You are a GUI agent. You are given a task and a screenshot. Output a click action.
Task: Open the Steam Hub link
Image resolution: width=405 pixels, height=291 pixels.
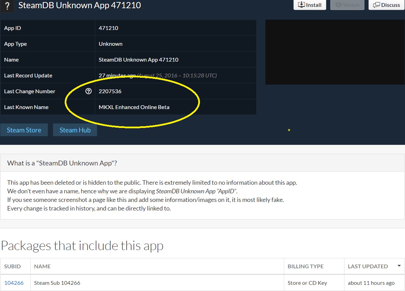(75, 130)
